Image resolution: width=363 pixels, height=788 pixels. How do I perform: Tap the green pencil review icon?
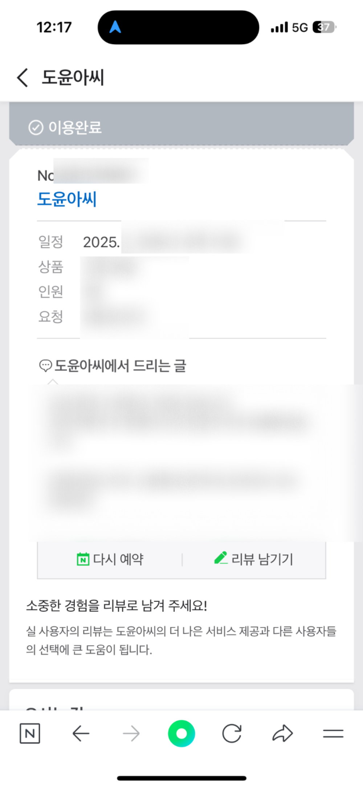[x=221, y=558]
